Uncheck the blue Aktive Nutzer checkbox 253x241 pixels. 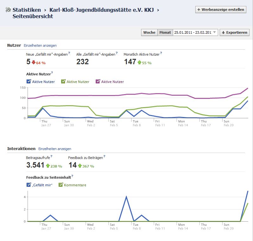click(29, 82)
